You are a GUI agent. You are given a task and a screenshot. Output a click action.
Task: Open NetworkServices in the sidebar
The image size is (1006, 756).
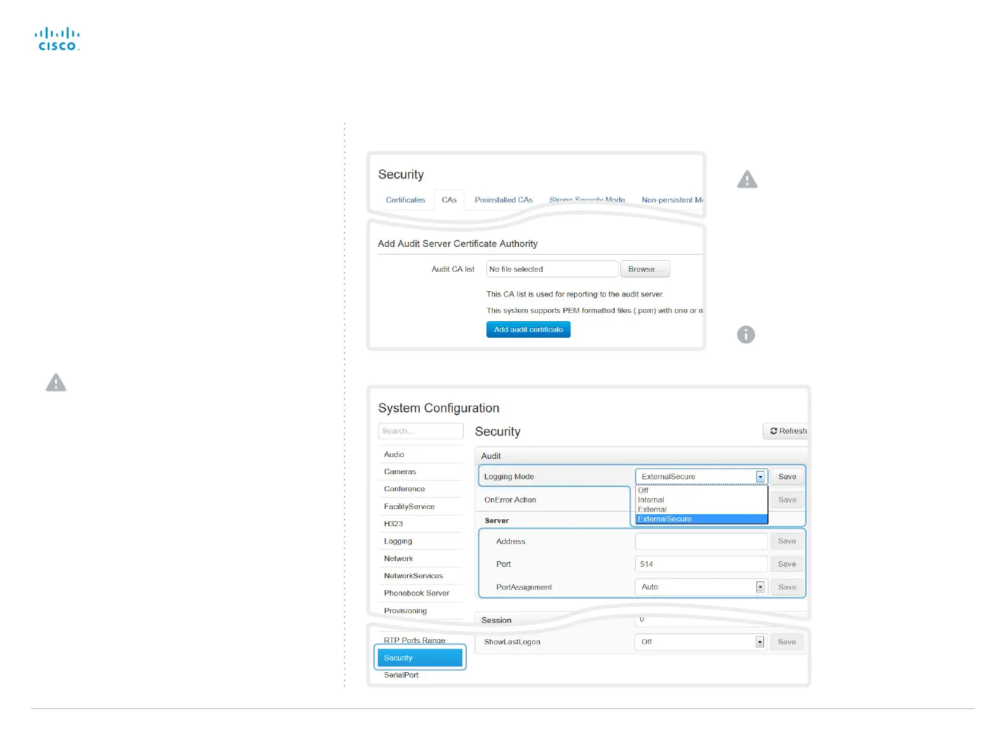point(413,576)
